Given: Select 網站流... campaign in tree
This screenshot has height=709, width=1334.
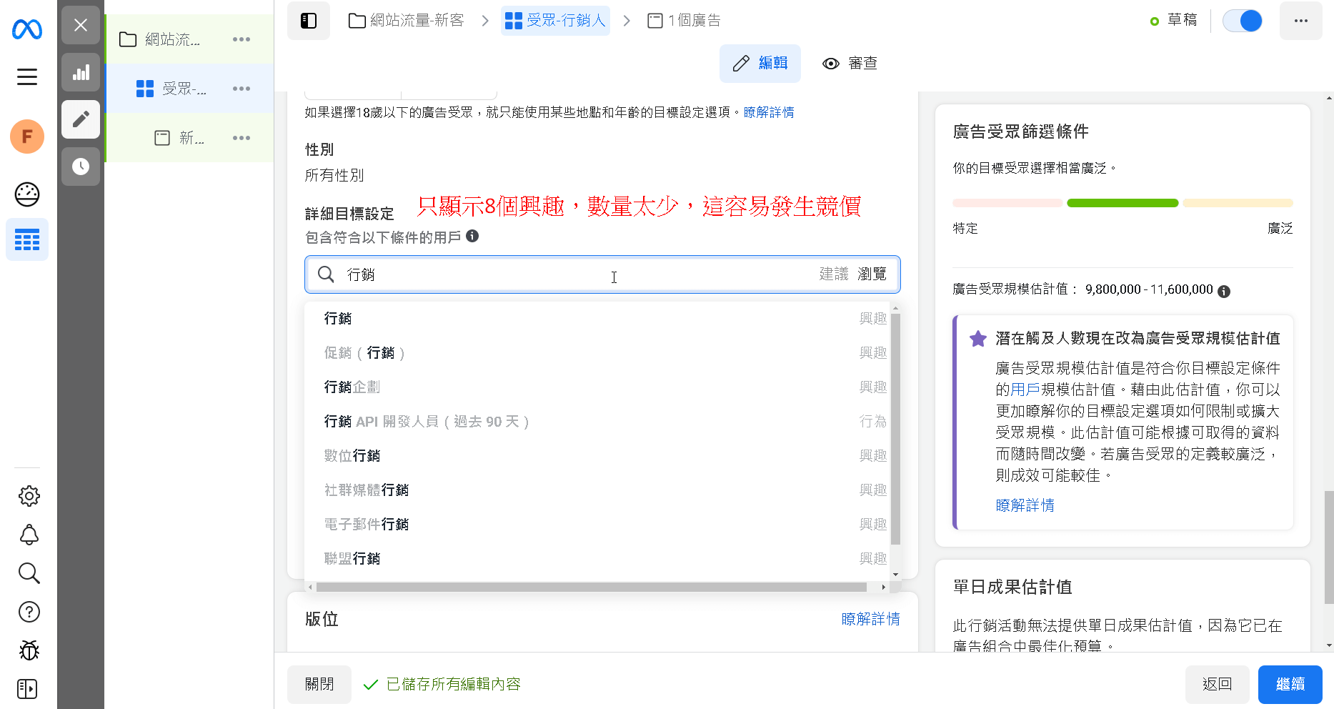Looking at the screenshot, I should pos(171,39).
